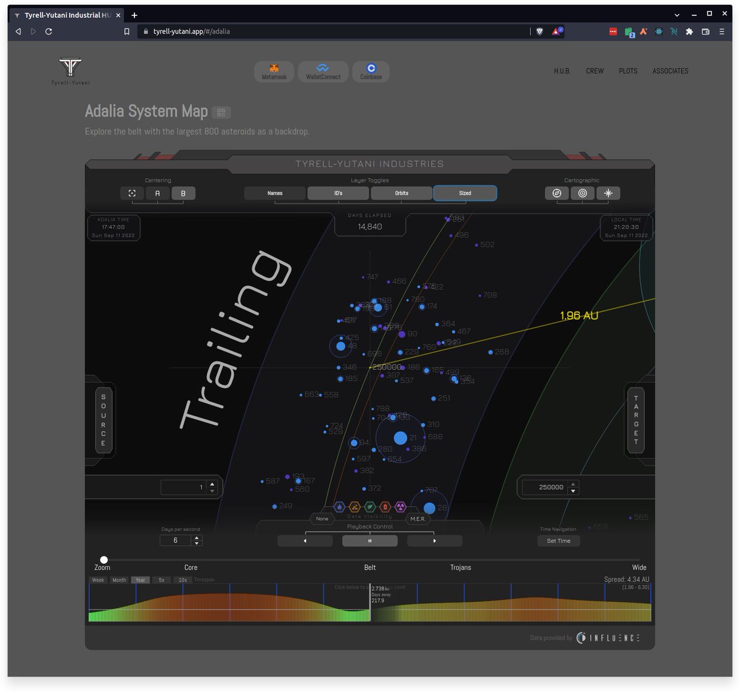Open the React developer tools extension

(659, 31)
